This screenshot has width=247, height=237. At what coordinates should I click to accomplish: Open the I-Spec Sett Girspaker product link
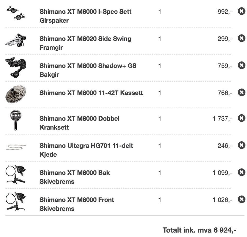(85, 16)
